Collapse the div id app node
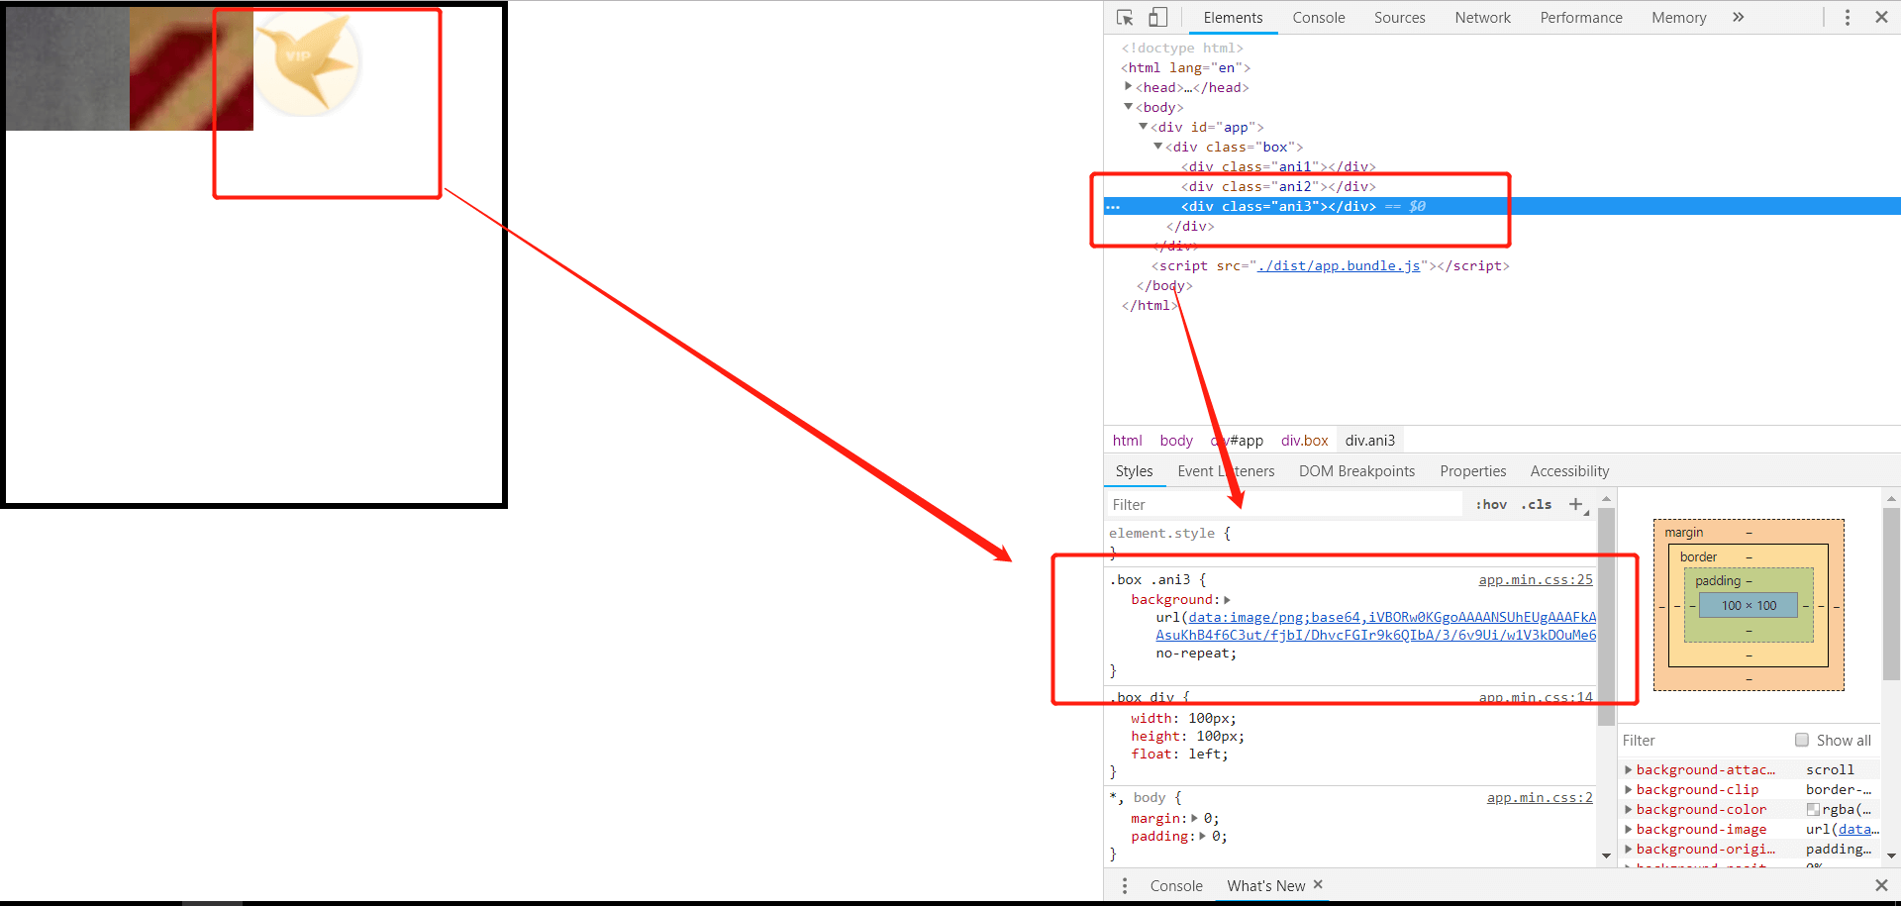The height and width of the screenshot is (906, 1901). 1144,127
